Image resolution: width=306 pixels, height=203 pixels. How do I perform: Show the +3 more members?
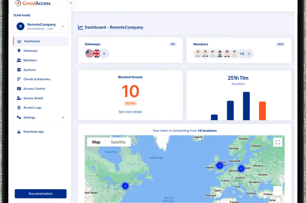pyautogui.click(x=241, y=54)
